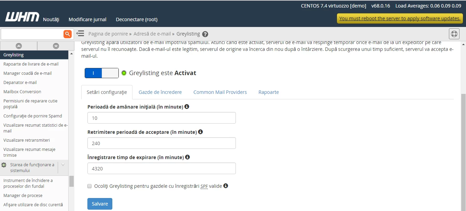Click the Salvare button
This screenshot has height=211, width=466.
pyautogui.click(x=99, y=203)
